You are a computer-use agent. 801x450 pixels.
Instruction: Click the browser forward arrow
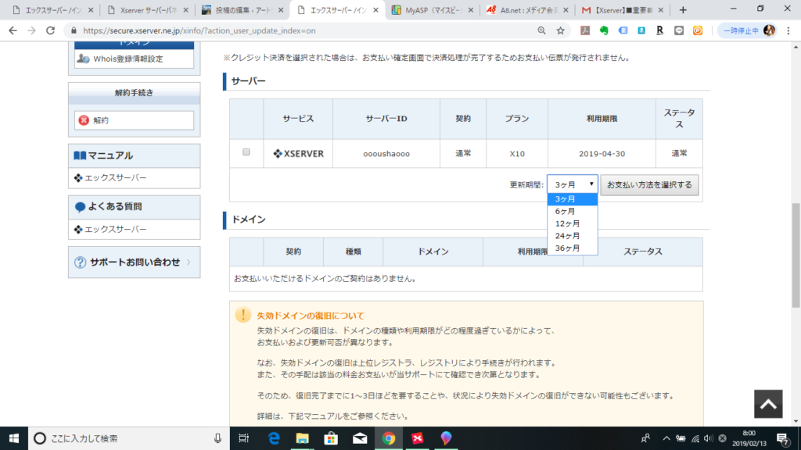pos(31,30)
